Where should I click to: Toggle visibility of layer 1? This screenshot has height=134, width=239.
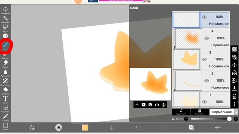point(204,102)
